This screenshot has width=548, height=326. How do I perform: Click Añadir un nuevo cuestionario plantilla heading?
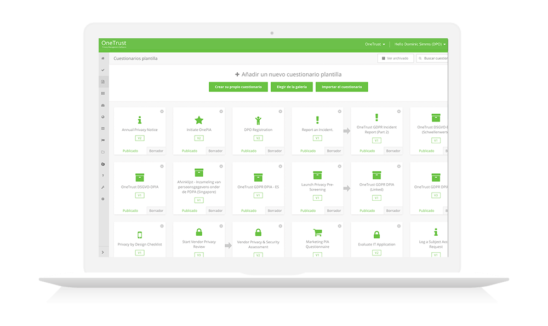[x=288, y=74]
